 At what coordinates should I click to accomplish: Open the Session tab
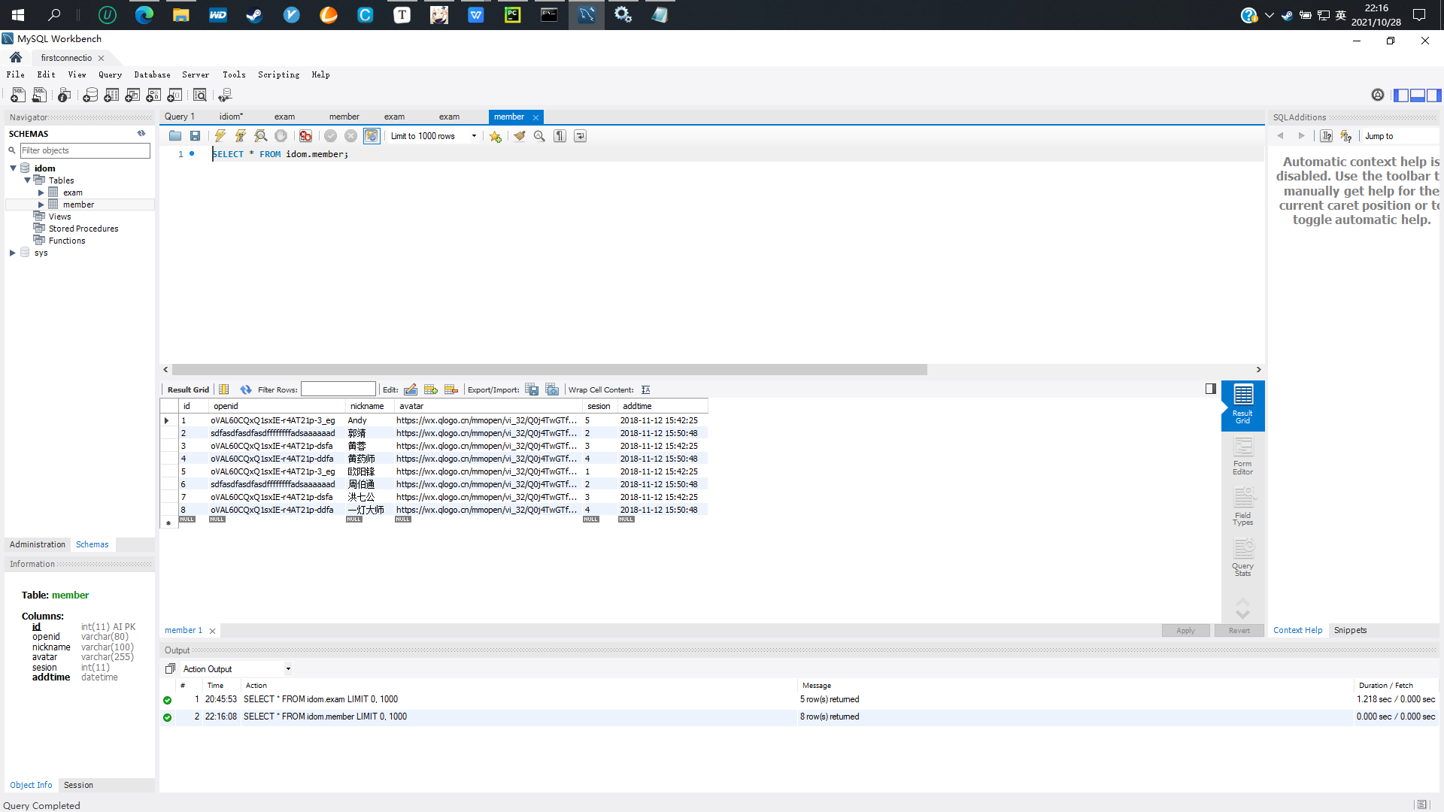click(78, 785)
